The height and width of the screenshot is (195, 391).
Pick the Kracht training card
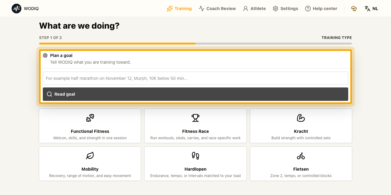(301, 126)
